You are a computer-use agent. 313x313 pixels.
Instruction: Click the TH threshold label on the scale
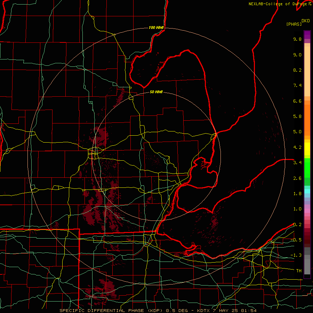(299, 271)
